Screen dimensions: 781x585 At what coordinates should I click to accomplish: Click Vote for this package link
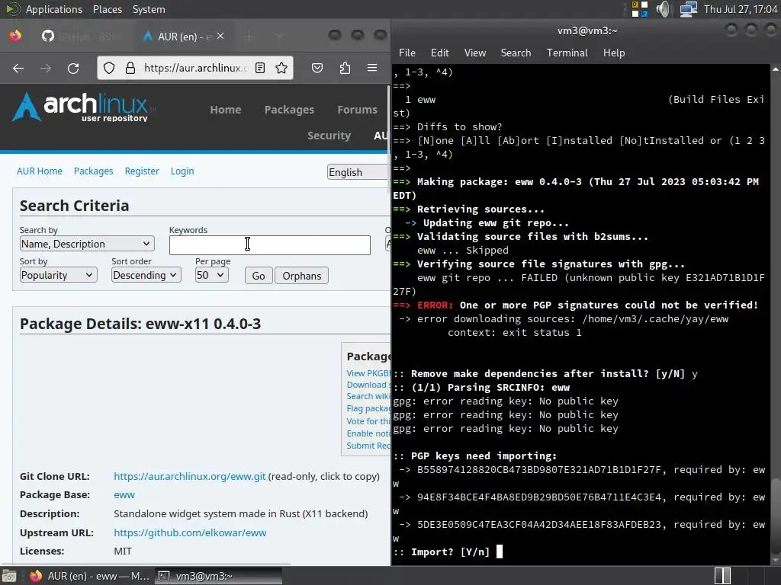tap(368, 420)
